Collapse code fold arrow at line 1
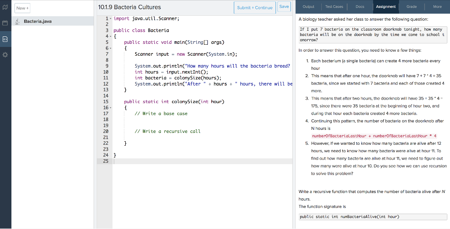Image resolution: width=450 pixels, height=229 pixels. tap(110, 19)
